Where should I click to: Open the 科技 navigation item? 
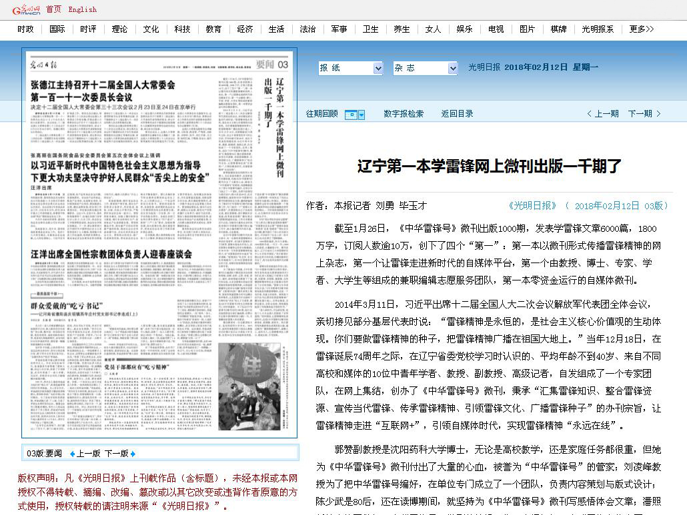[182, 29]
